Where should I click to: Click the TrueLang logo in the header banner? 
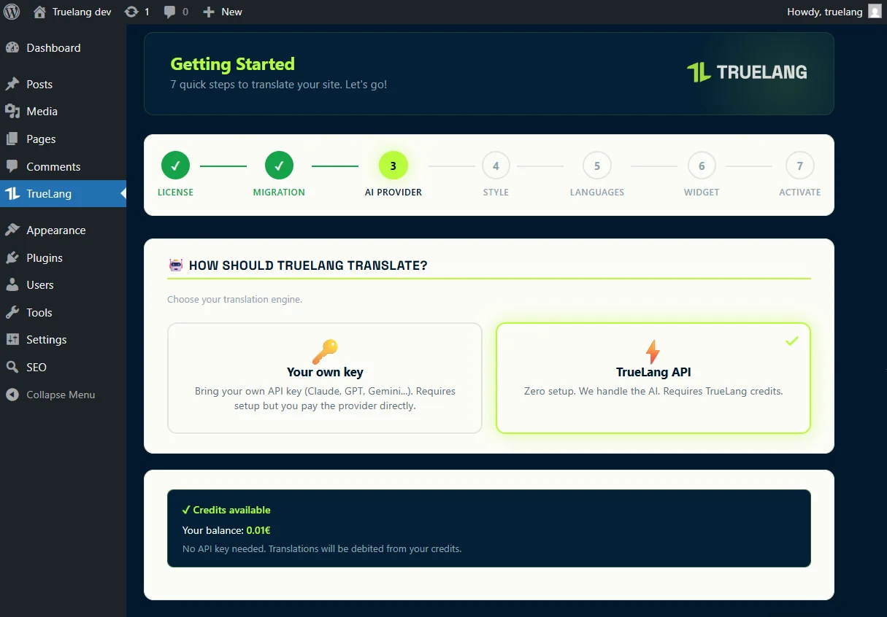[x=747, y=72]
